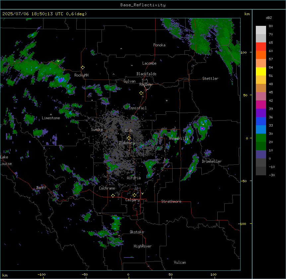Click the Didsbury town label
Image resolution: width=286 pixels, height=279 pixels.
(127, 143)
